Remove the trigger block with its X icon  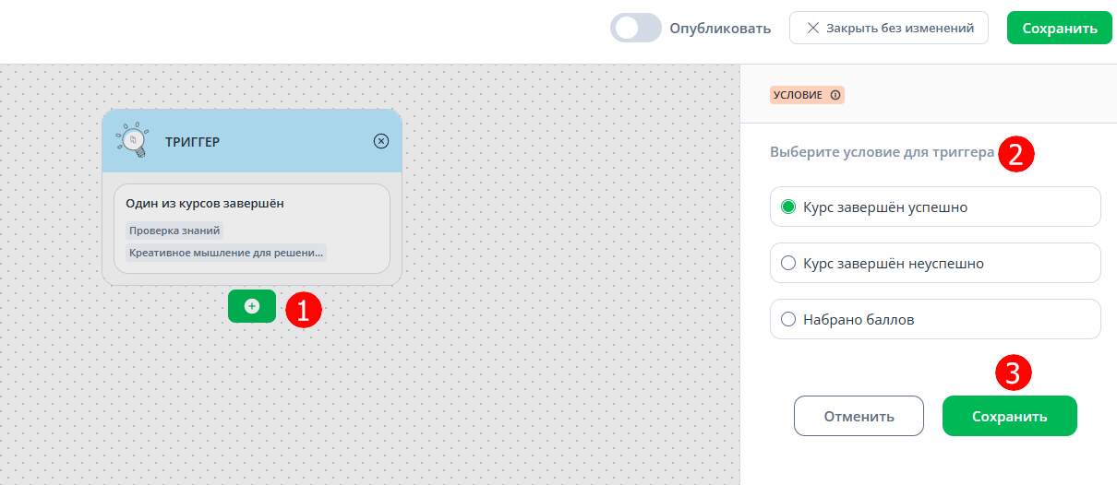(x=381, y=141)
